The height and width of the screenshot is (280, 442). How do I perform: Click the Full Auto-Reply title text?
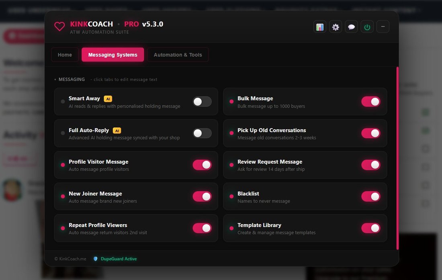[89, 130]
